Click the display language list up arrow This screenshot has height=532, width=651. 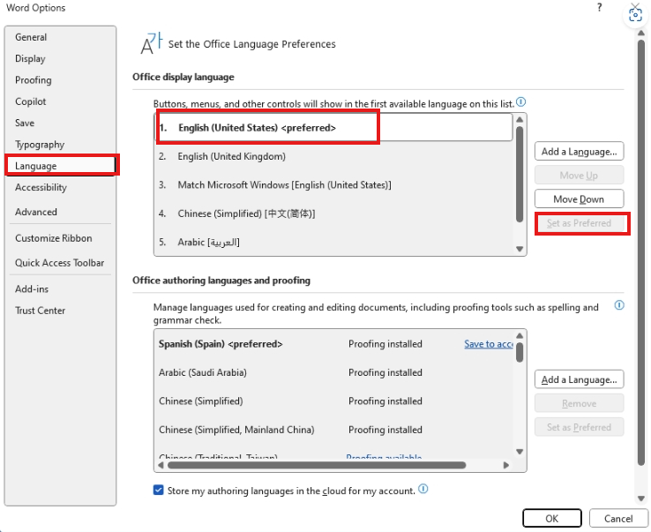tap(520, 120)
